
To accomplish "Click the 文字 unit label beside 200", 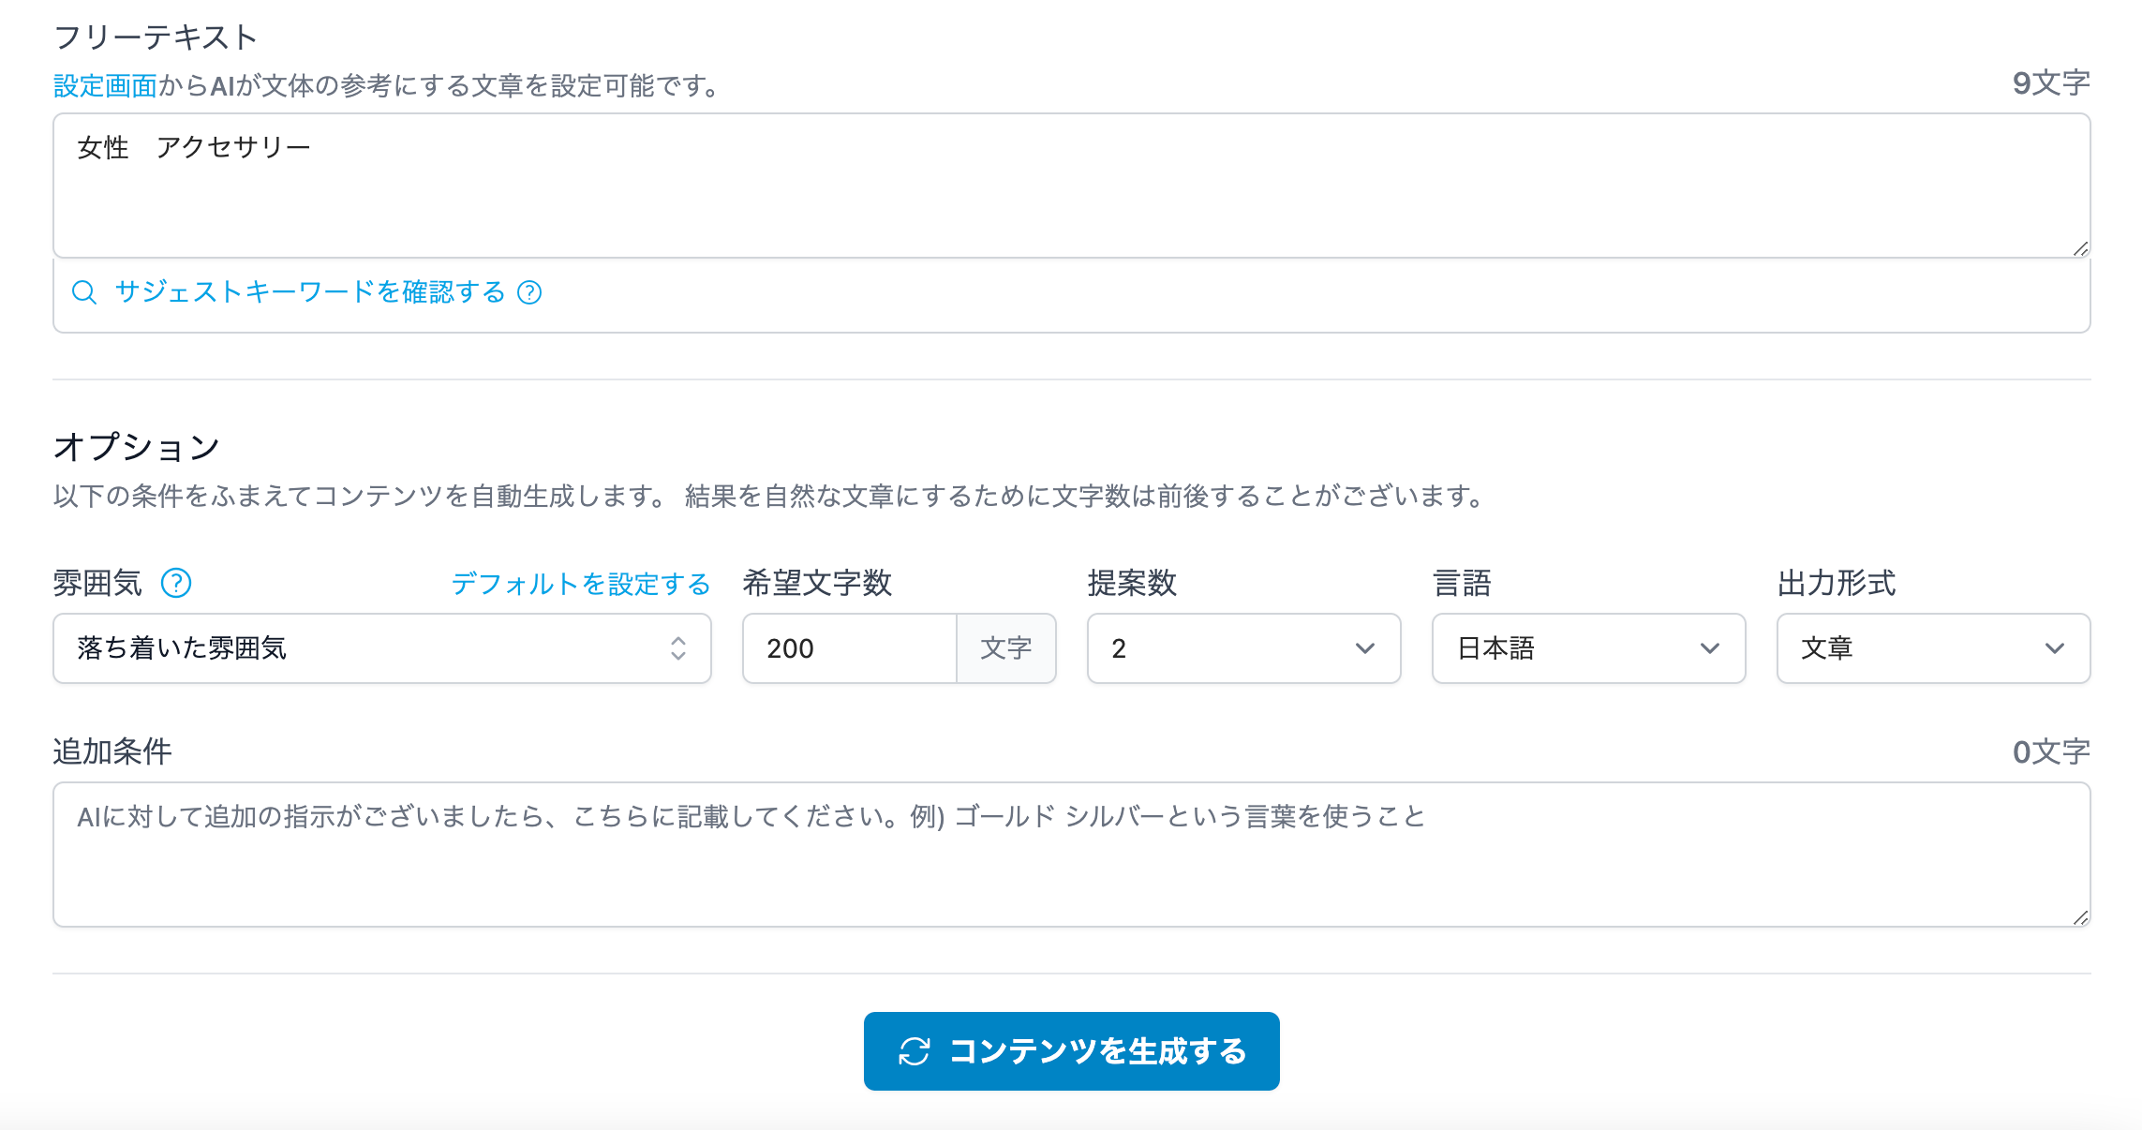I will pos(1005,648).
